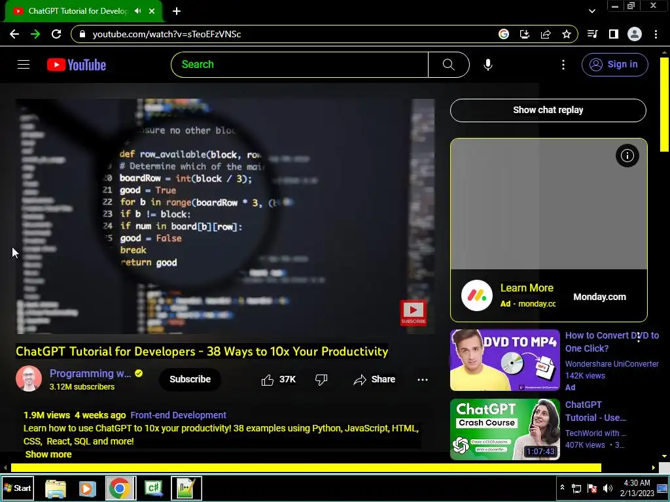The width and height of the screenshot is (670, 502).
Task: Expand the tab search chevron
Action: (591, 11)
